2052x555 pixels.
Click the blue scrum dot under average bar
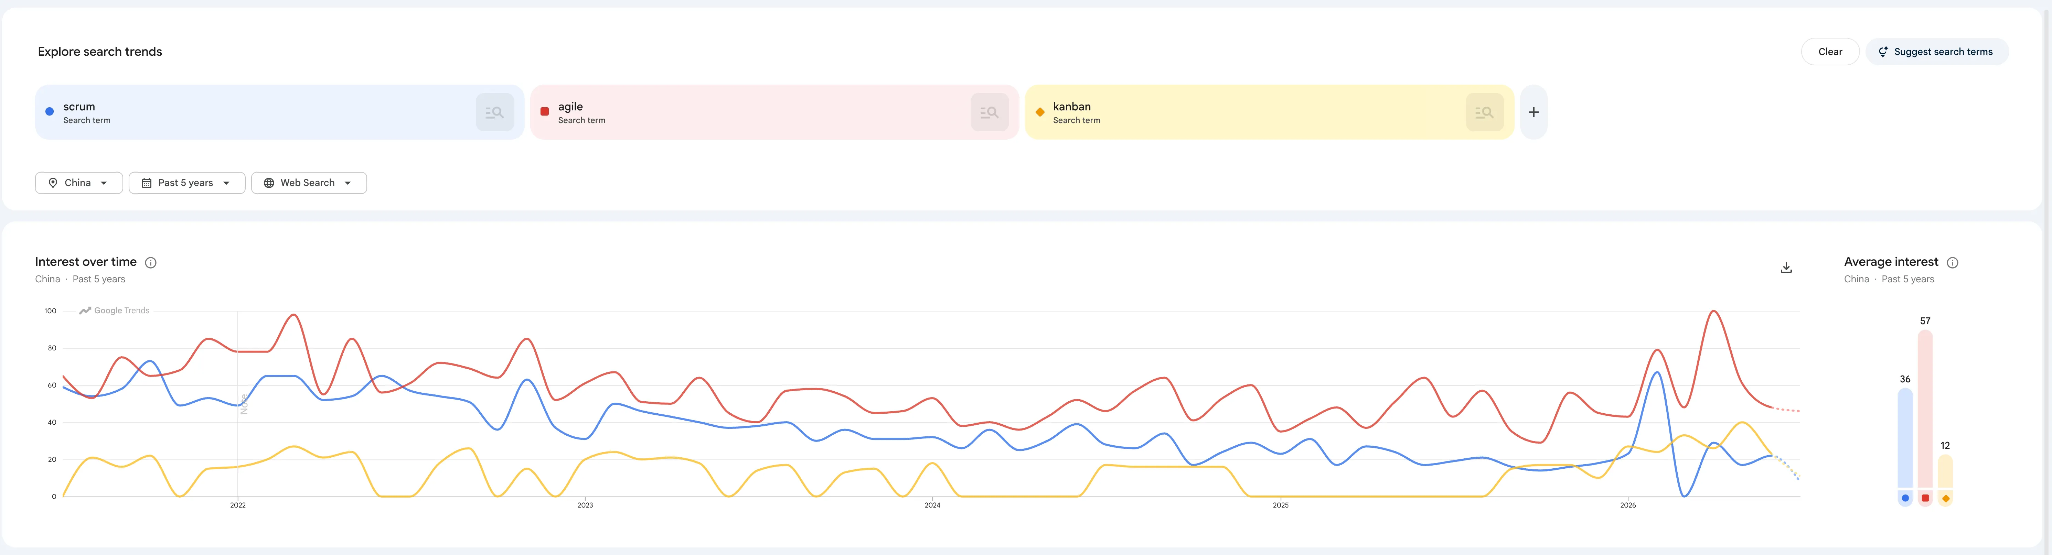1905,499
